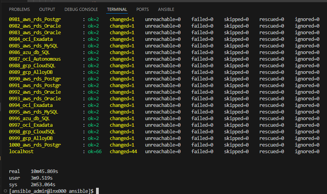This screenshot has height=194, width=327.
Task: Click host name 0988_gcp_CloudSQL
Action: pyautogui.click(x=32, y=66)
